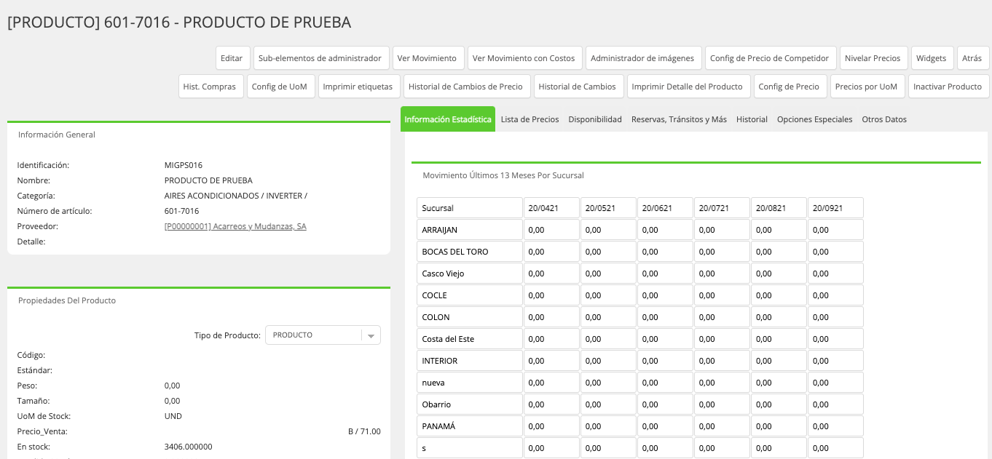Open the Config de Precio button

(x=789, y=87)
